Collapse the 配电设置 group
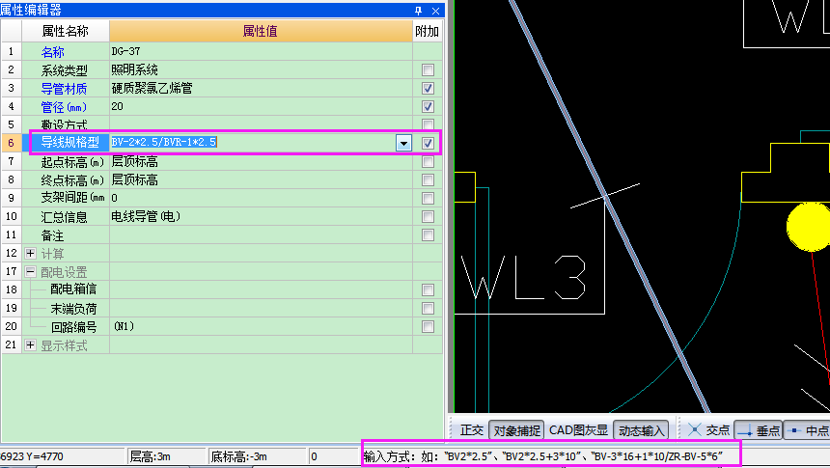Screen dimensions: 830x468 coord(30,271)
